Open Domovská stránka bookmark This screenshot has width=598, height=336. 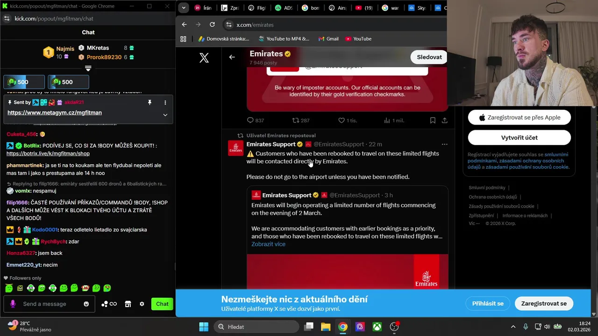pos(224,39)
